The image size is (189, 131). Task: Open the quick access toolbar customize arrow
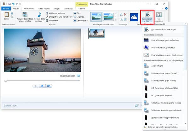click(20, 4)
